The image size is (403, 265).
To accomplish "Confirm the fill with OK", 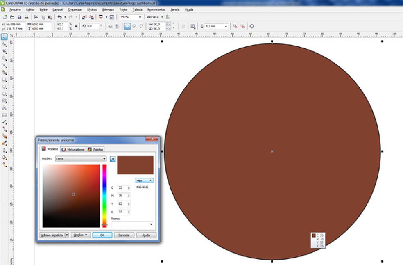I will 102,235.
